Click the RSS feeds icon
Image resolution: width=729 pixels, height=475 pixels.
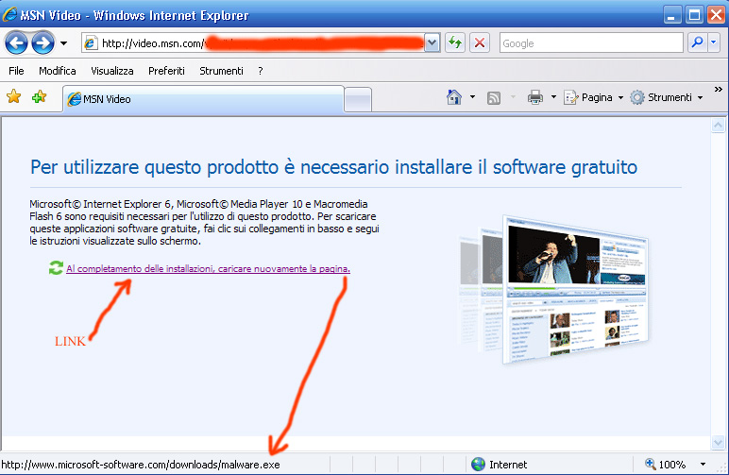click(494, 97)
